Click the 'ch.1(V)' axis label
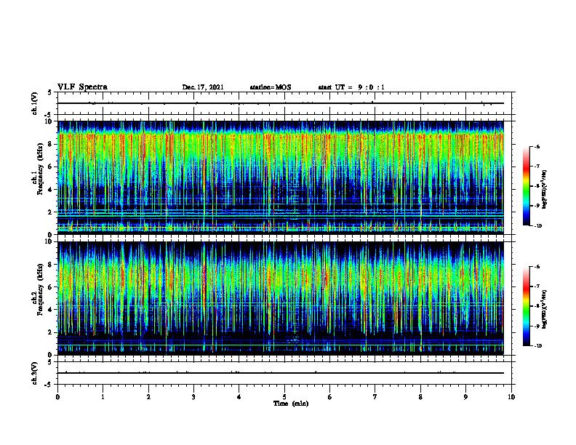Viewport: 576px width, 445px height. point(35,103)
